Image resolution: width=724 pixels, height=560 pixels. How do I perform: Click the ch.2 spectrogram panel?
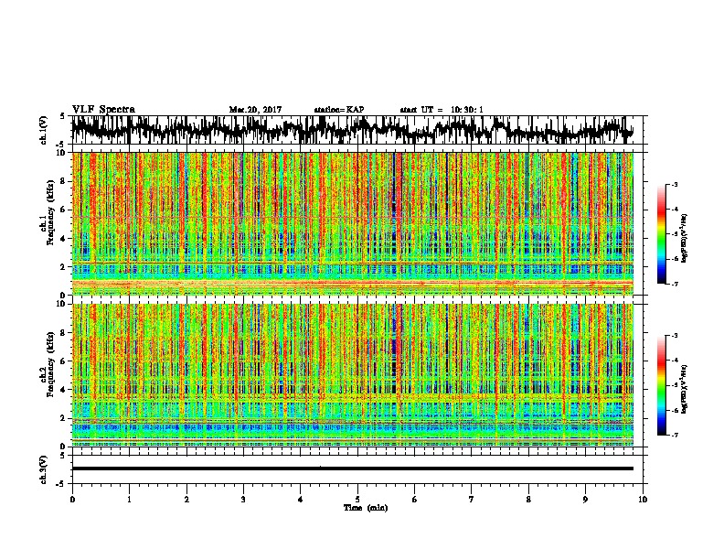pos(353,375)
